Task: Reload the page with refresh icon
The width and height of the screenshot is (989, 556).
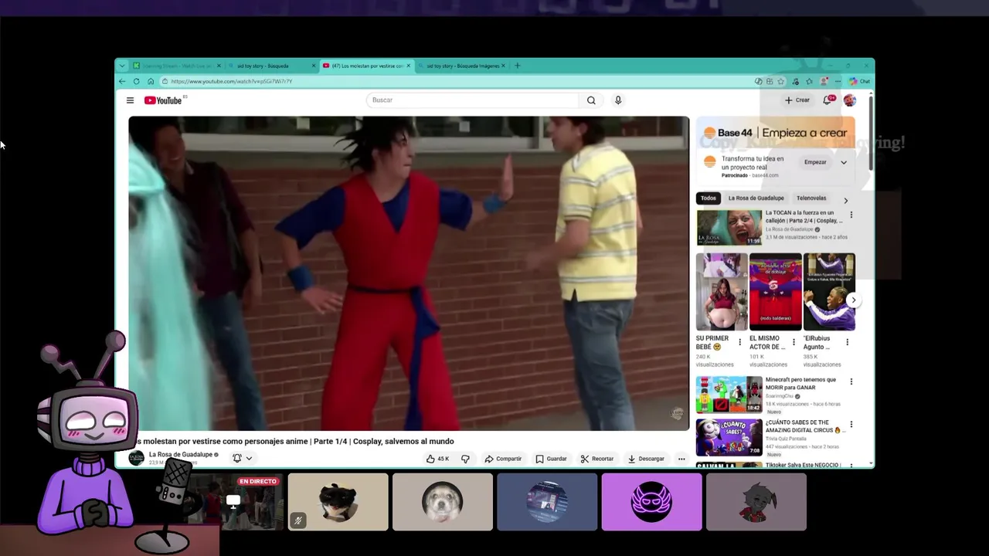Action: pos(136,81)
